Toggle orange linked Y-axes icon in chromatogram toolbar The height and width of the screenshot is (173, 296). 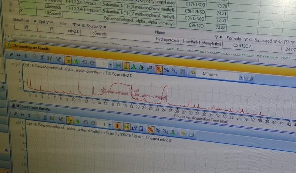pyautogui.click(x=159, y=69)
